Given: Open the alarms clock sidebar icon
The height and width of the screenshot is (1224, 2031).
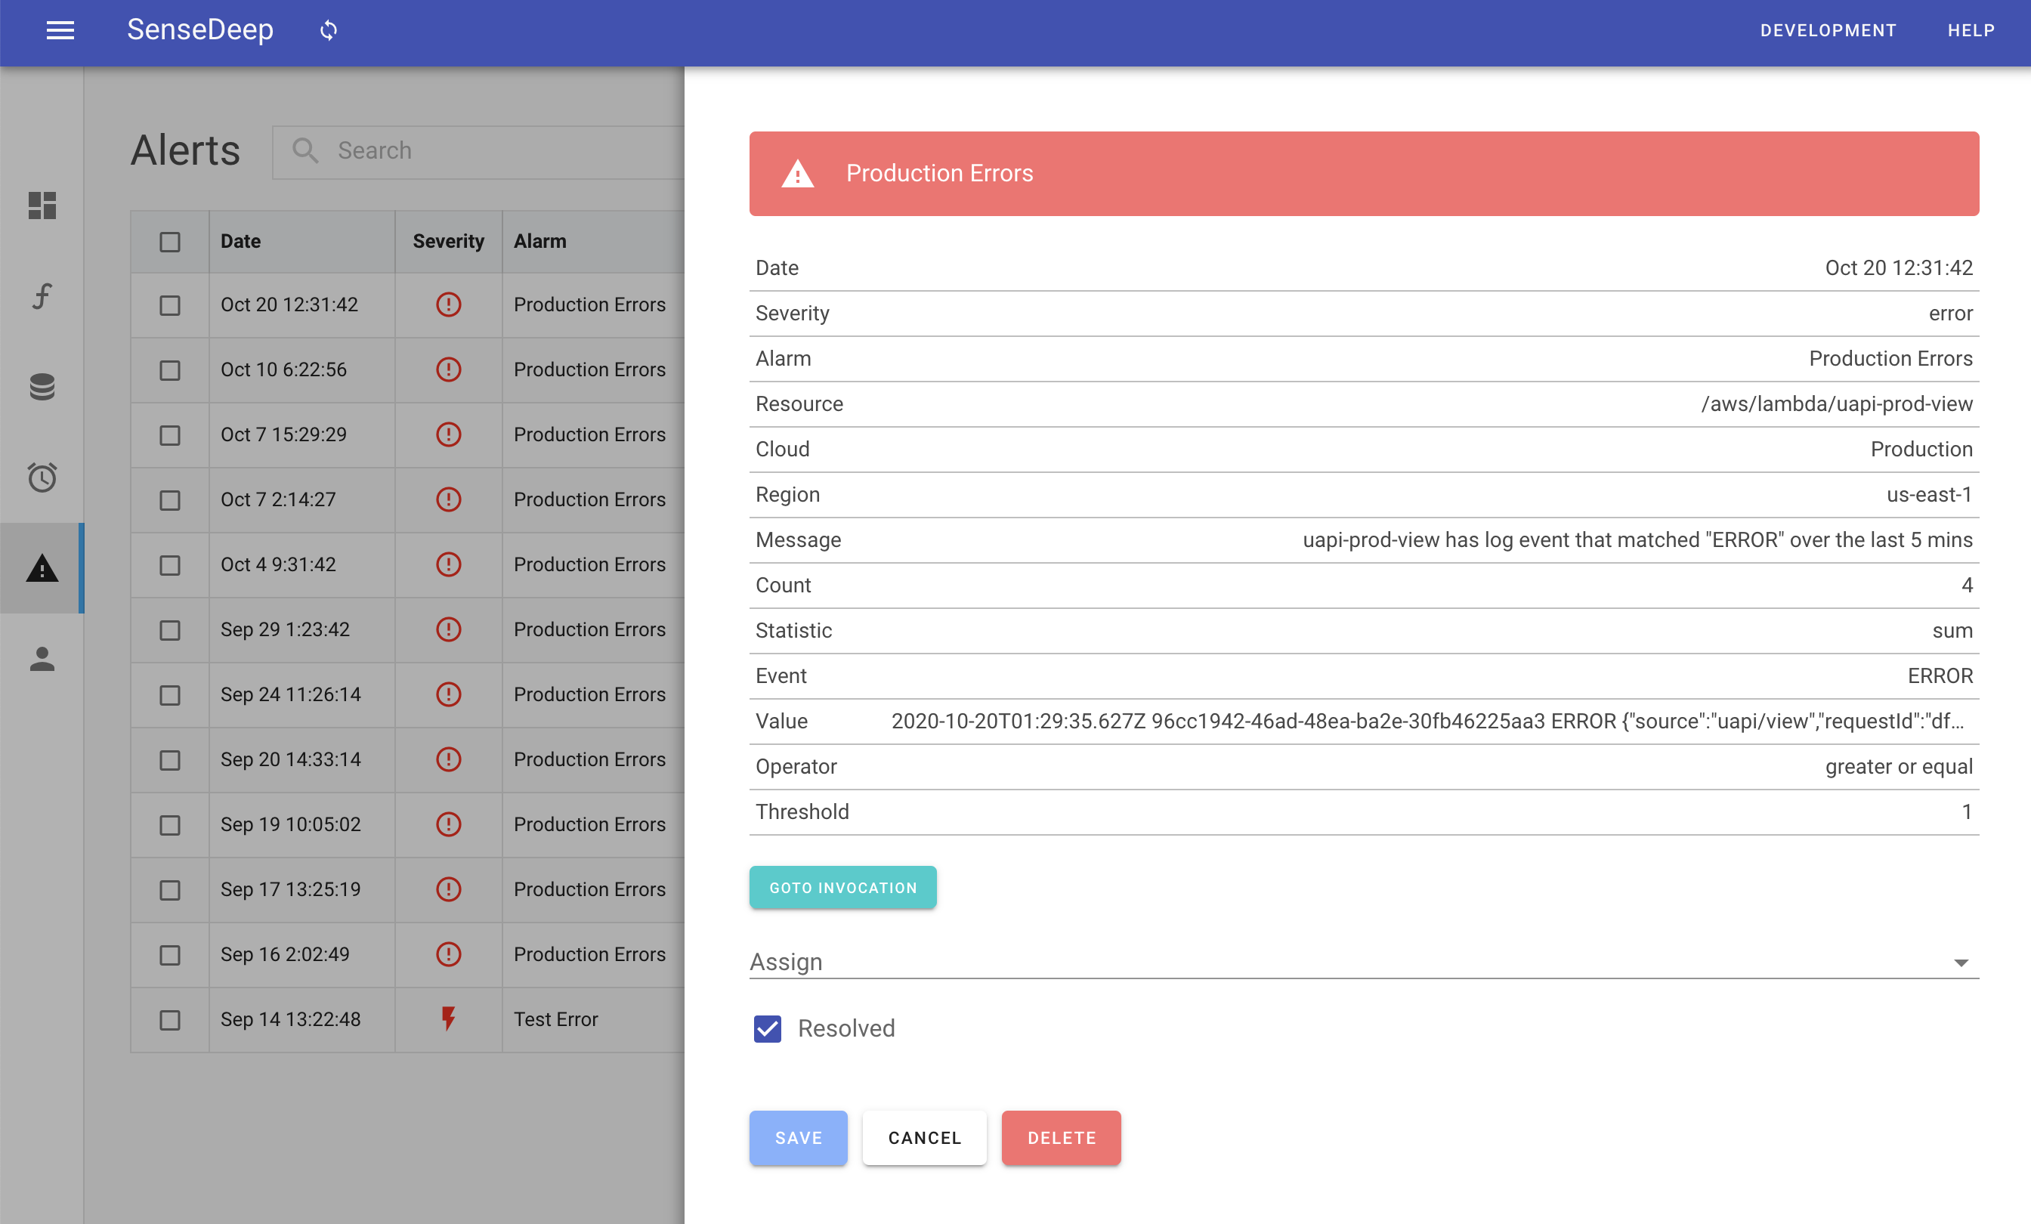Looking at the screenshot, I should pyautogui.click(x=42, y=478).
